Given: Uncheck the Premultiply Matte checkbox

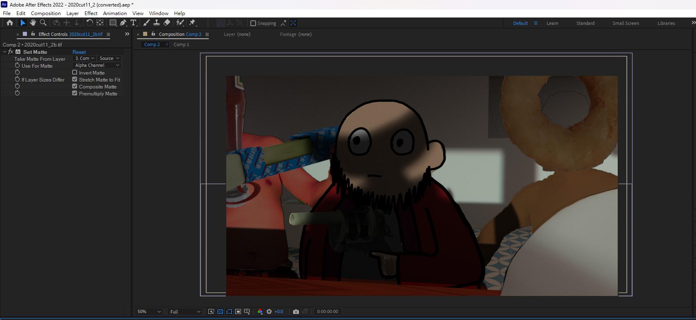Looking at the screenshot, I should click(x=75, y=93).
